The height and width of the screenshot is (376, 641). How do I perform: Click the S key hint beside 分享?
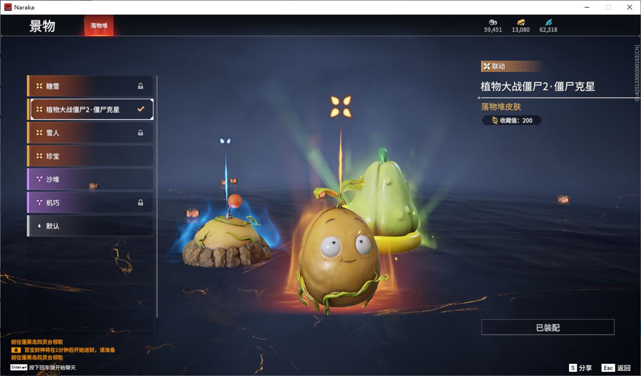573,368
